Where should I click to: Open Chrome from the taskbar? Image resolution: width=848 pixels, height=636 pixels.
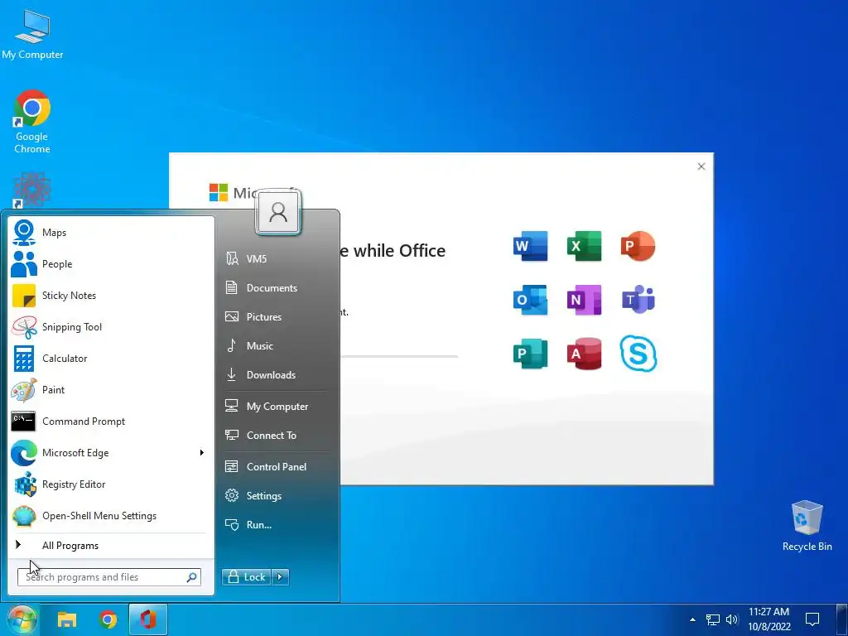[x=108, y=619]
